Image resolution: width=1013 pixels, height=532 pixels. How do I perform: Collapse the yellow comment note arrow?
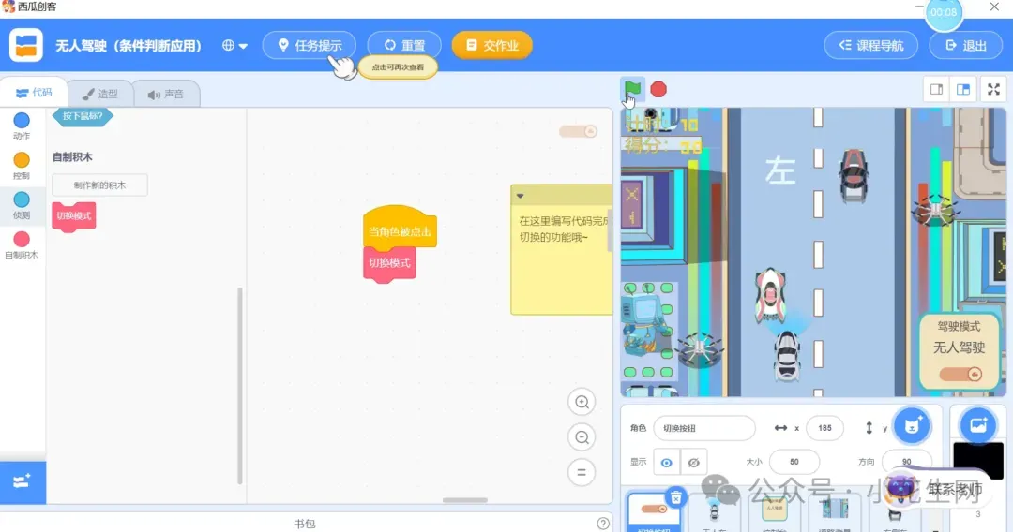[520, 196]
